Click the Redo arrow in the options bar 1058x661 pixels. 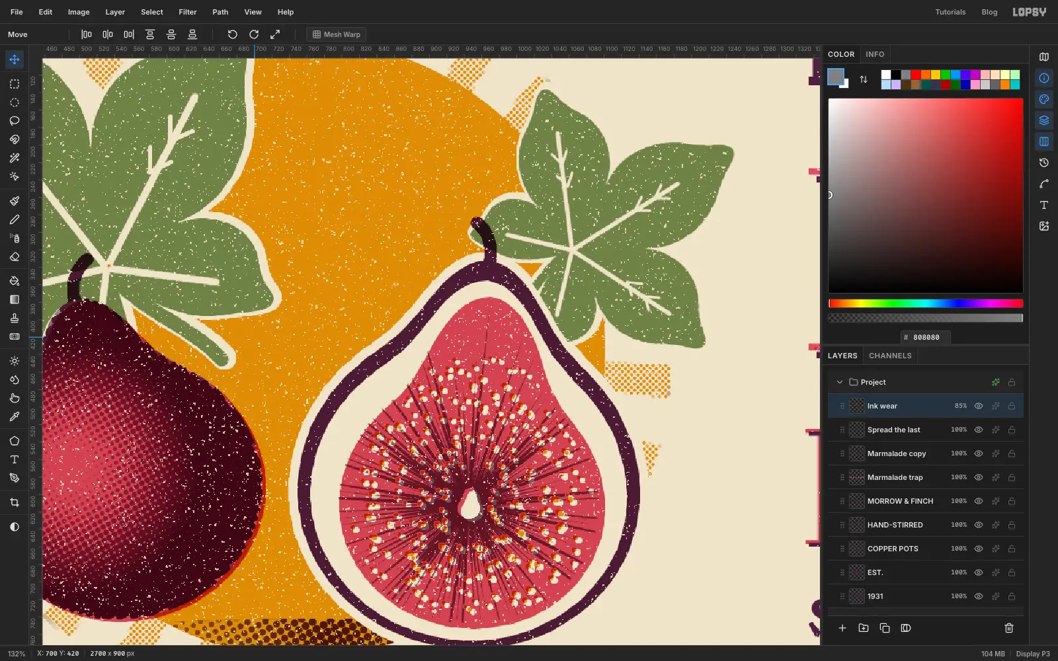[x=254, y=34]
